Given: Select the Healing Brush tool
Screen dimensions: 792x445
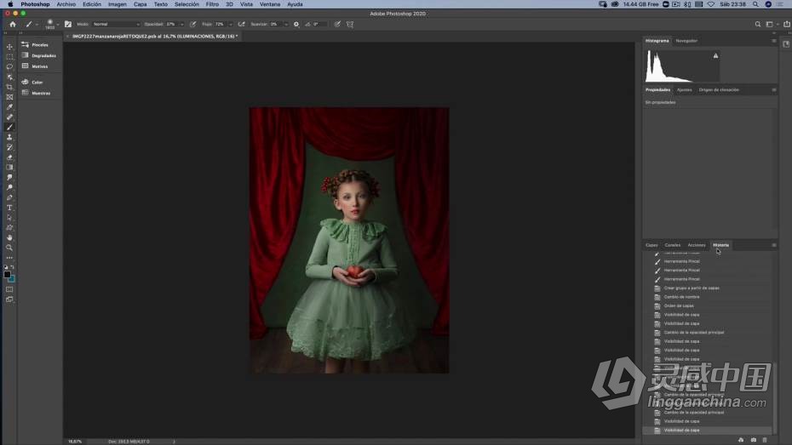Looking at the screenshot, I should coord(9,117).
